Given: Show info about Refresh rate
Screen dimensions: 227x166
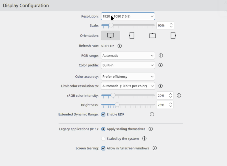Looking at the screenshot, I should tap(120, 46).
